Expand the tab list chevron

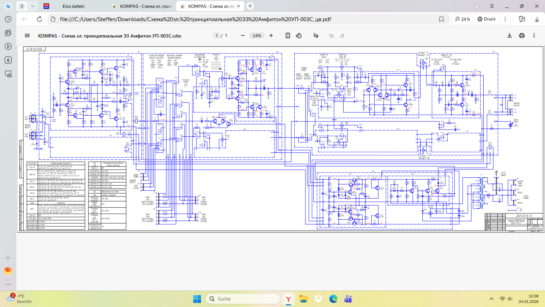pyautogui.click(x=33, y=6)
